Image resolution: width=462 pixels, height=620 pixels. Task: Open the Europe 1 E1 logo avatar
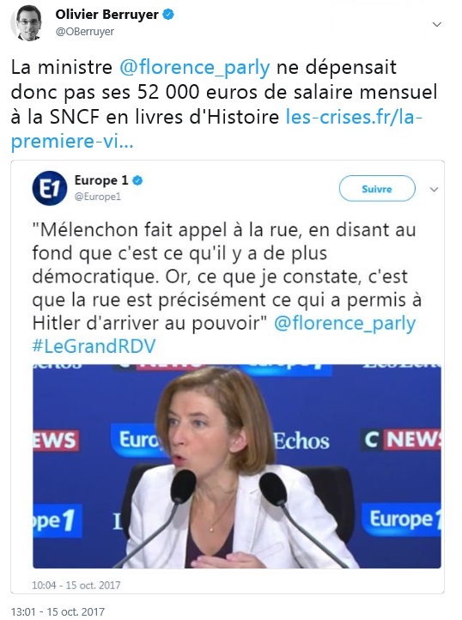tap(50, 188)
